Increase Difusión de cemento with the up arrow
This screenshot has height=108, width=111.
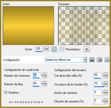pos(103,100)
